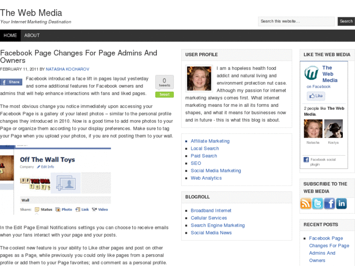
Task: Open the SEO category link
Action: pos(196,163)
